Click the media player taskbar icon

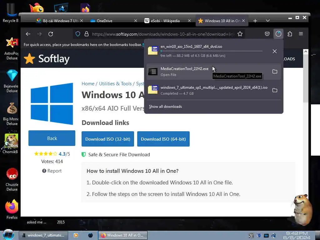(x=76, y=235)
